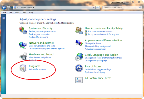Click the Refresh button beside the address bar

(98, 8)
